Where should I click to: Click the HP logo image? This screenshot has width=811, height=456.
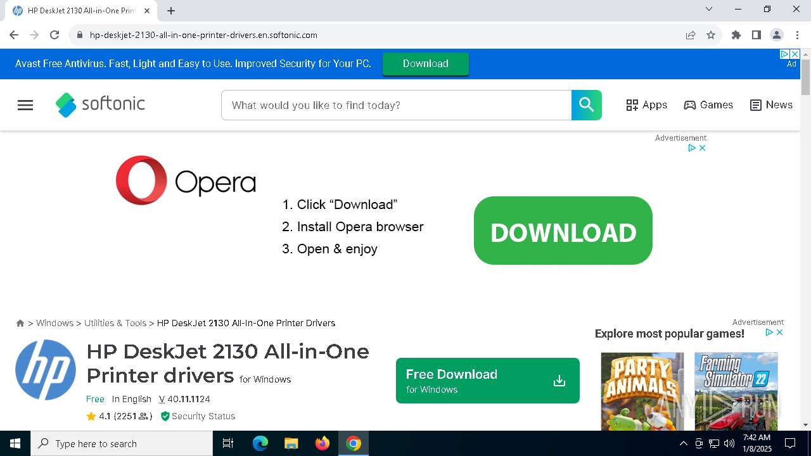tap(46, 370)
